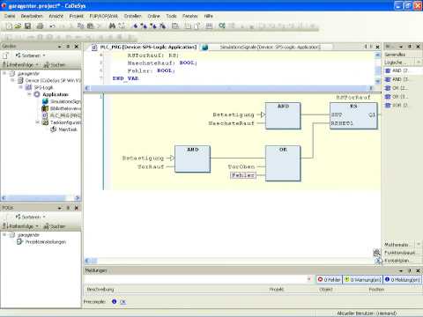
Task: Open Reihenfolge dropdown in POUs panel
Action: [20, 226]
